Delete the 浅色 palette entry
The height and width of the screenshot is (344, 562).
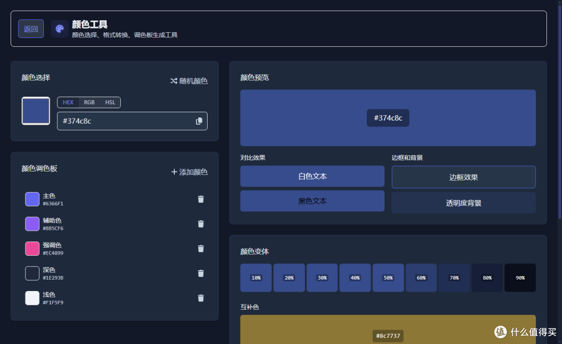201,298
